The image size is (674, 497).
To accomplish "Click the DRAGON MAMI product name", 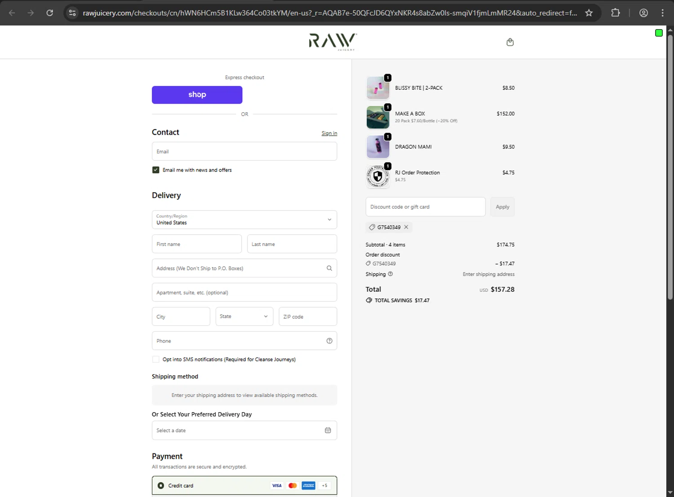I will point(413,147).
